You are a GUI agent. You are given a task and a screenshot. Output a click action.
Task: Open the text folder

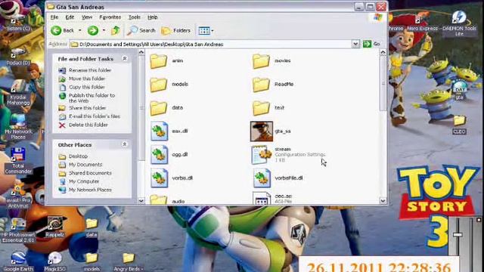point(261,107)
